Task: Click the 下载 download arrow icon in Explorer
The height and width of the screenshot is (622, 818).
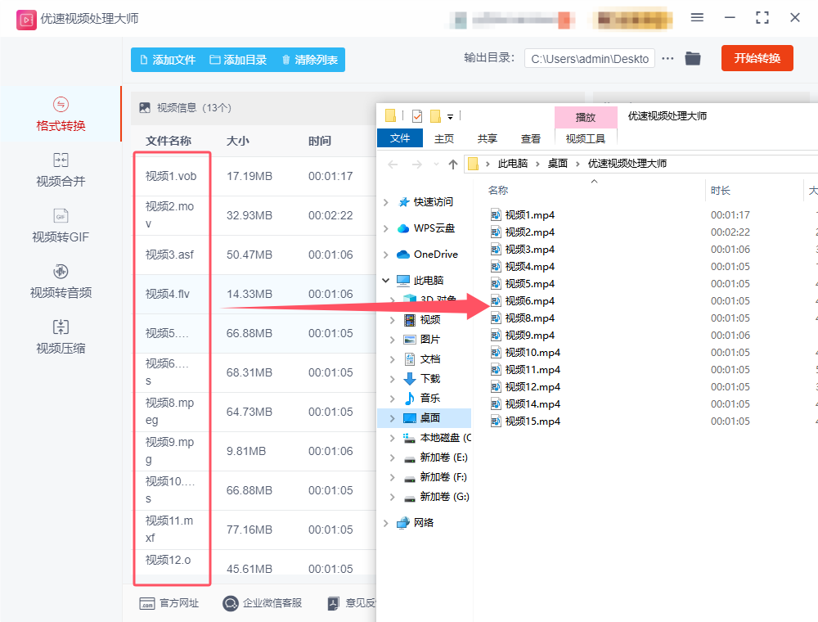Action: pos(410,378)
